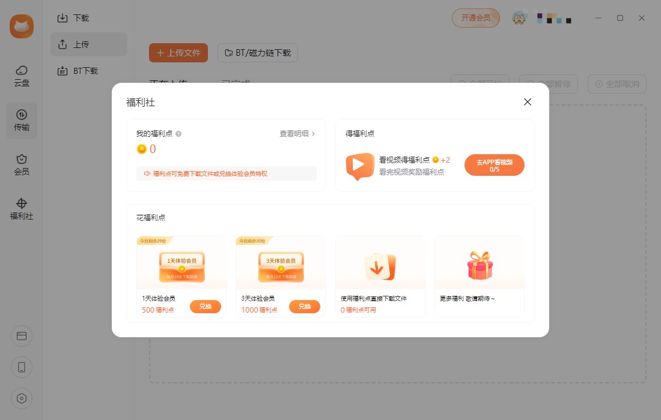Image resolution: width=661 pixels, height=420 pixels.
Task: Open the 会员 membership section
Action: click(22, 164)
